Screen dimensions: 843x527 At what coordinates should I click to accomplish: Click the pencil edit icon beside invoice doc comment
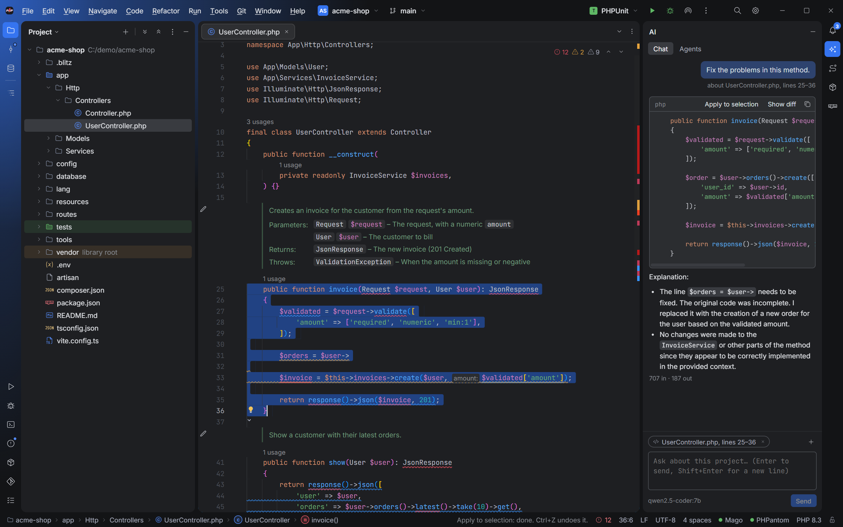click(203, 209)
